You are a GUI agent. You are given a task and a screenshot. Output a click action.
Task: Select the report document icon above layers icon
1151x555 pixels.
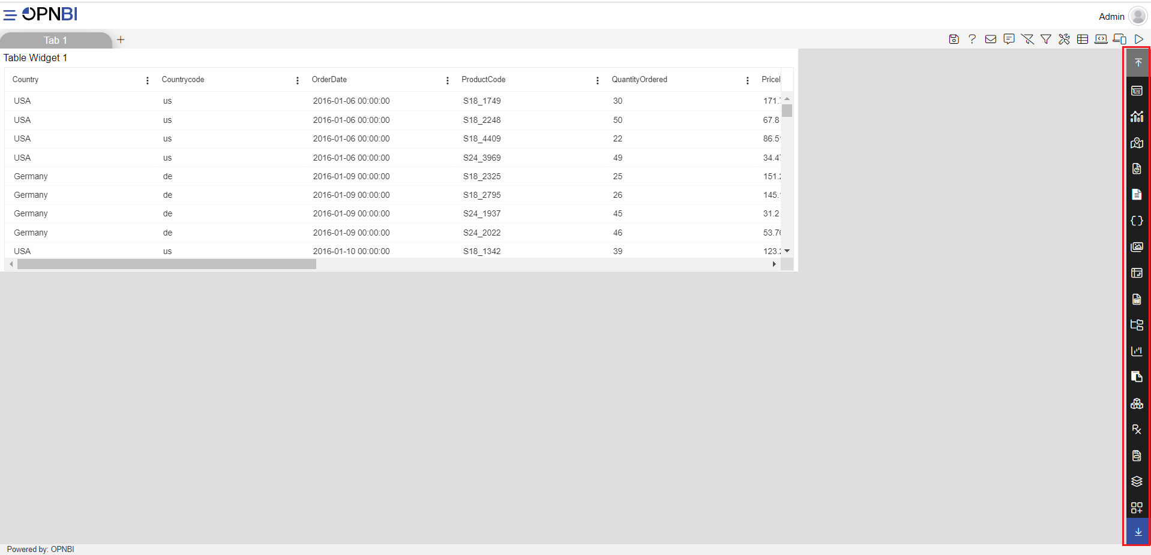point(1137,456)
